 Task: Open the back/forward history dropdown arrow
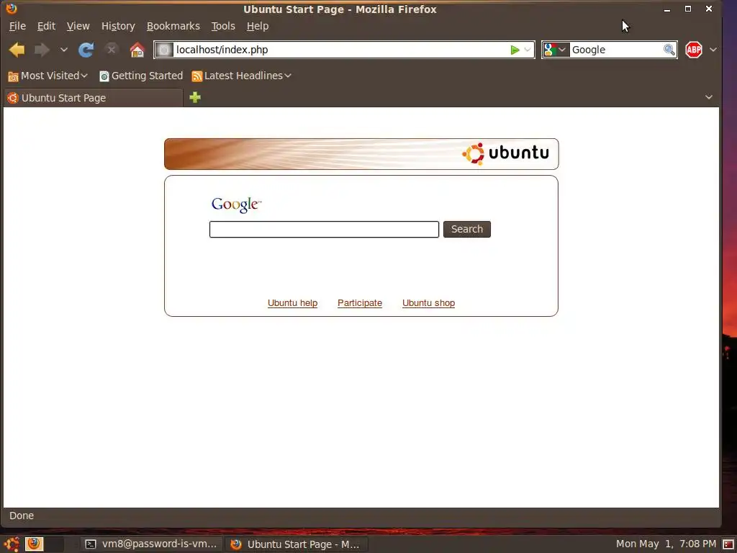click(x=64, y=50)
